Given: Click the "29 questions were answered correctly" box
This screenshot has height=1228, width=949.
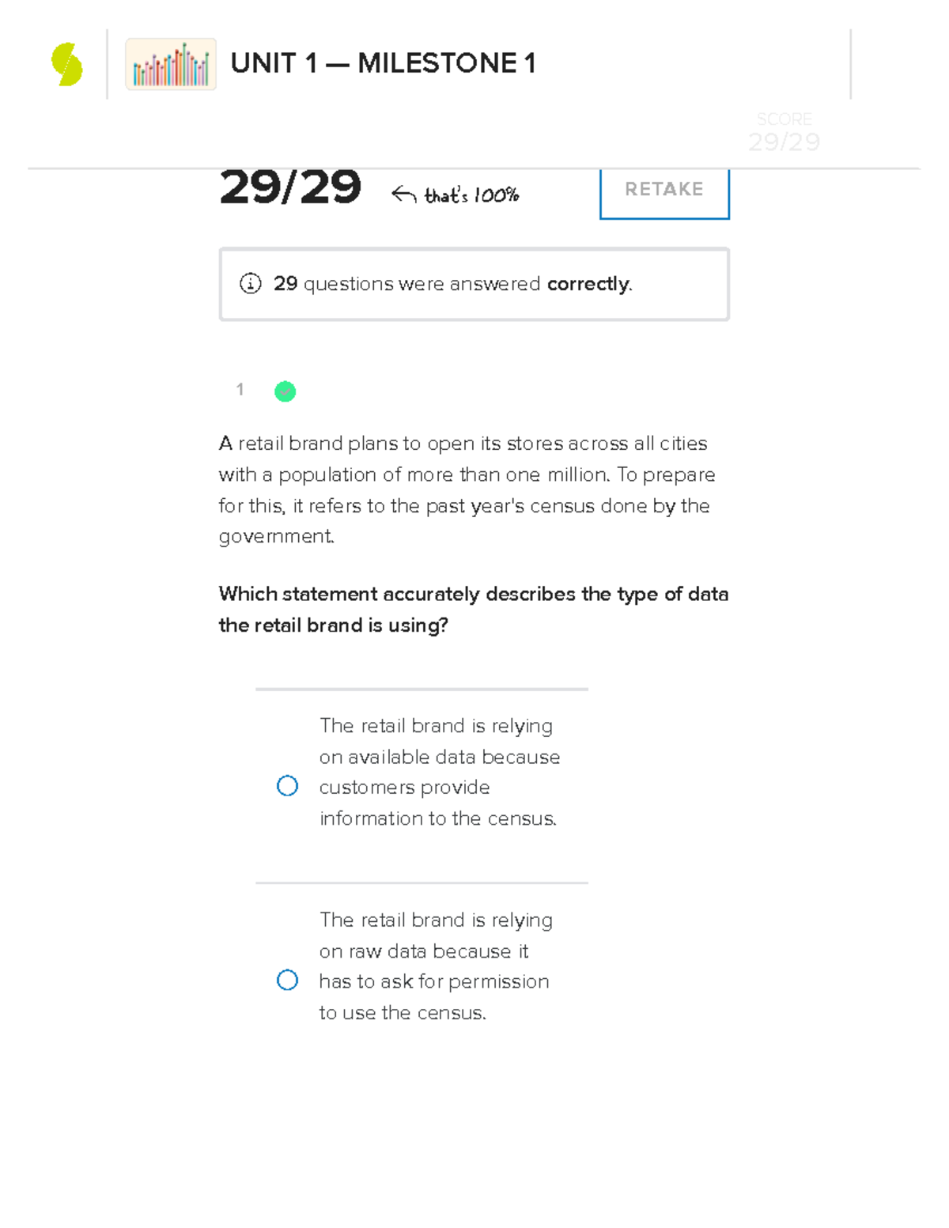Looking at the screenshot, I should [474, 283].
